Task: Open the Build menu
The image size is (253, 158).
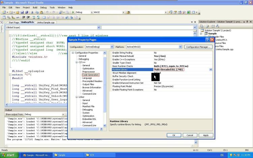Action: [35, 7]
